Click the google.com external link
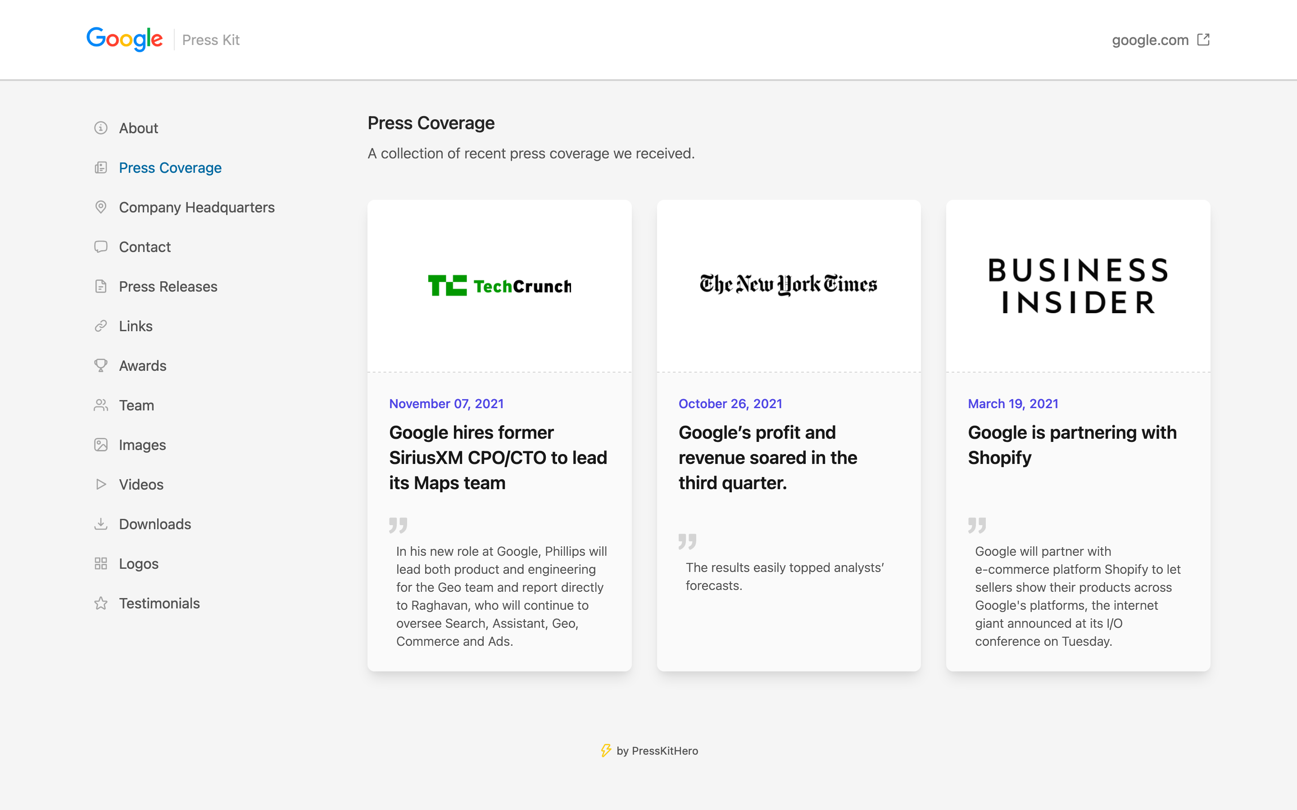The image size is (1297, 810). 1161,39
